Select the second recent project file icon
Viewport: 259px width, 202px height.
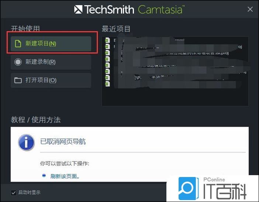[107, 46]
